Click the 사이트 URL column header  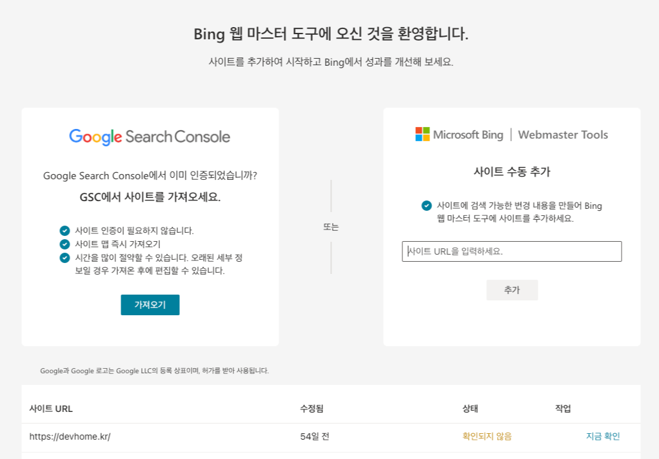pyautogui.click(x=52, y=409)
